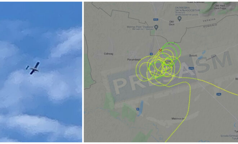Select the school pin below ОКЛІВСЬКА ЗАГАЛЬНООСВІТНЯ

180,19
